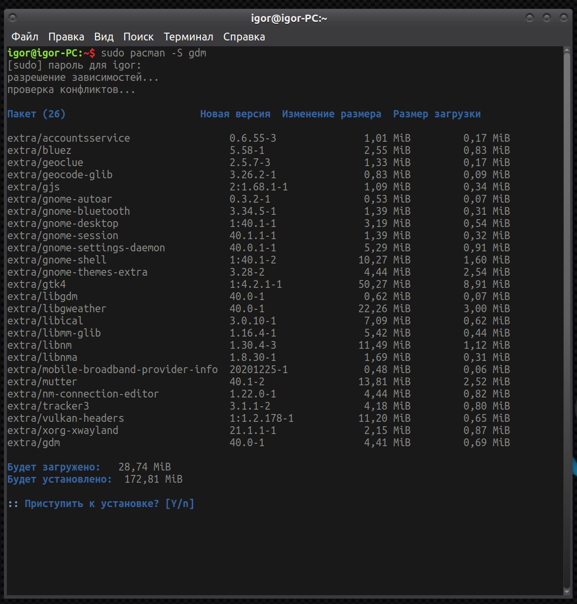Click the command text 'sudo pacman -S gdm'
Screen dimensions: 577x604
(154, 53)
